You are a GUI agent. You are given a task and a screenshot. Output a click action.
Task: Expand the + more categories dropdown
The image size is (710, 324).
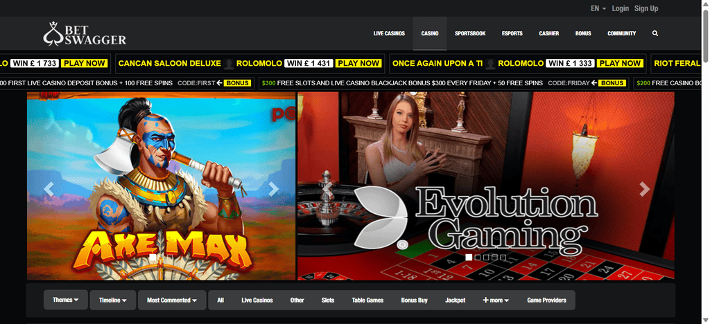(x=496, y=300)
